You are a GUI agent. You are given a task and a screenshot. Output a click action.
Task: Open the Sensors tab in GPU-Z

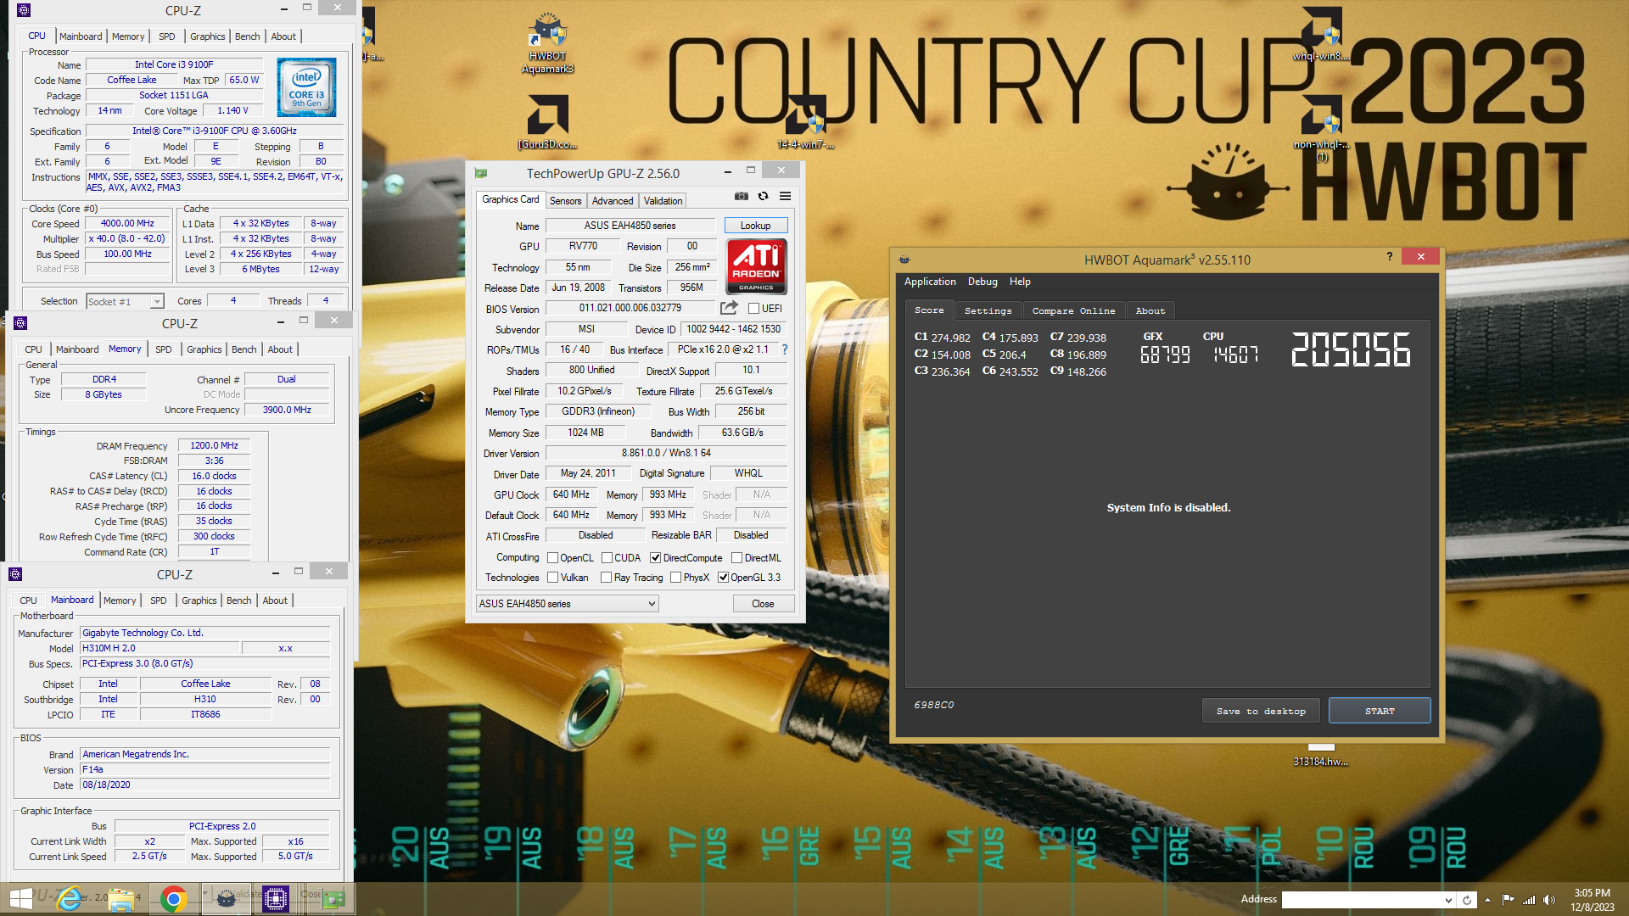pos(565,201)
